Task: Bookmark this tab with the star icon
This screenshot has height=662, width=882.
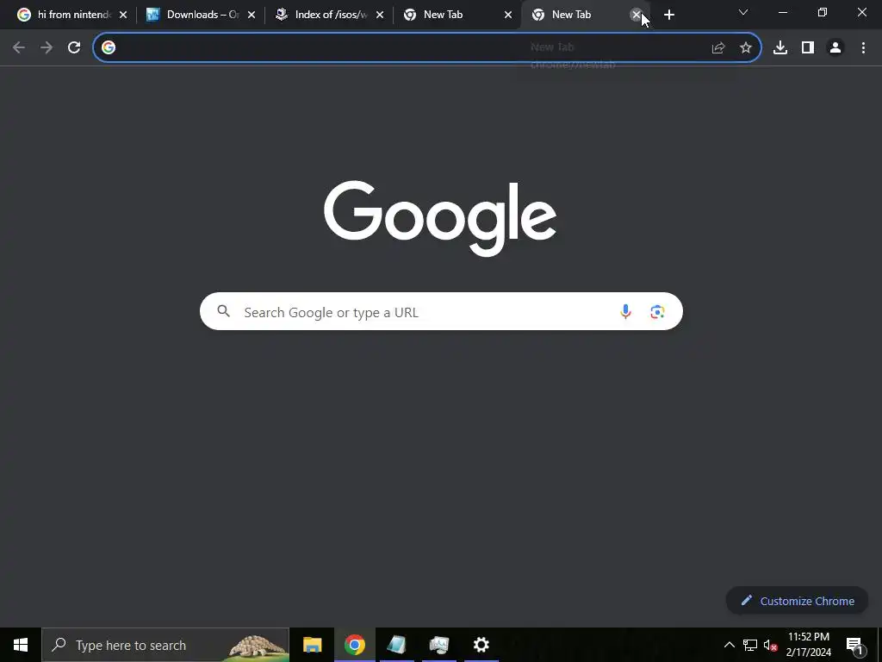Action: point(746,48)
